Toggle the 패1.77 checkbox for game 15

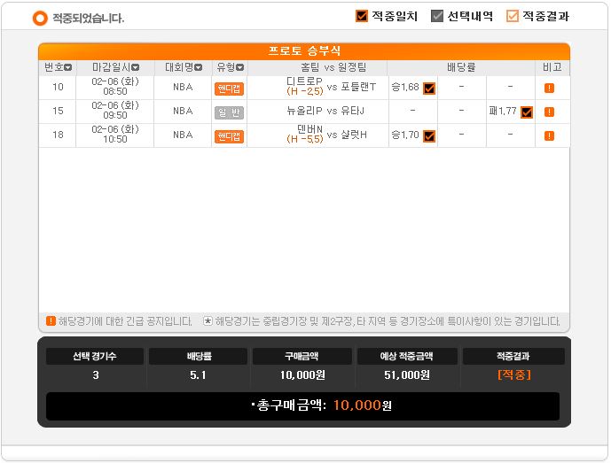[527, 112]
